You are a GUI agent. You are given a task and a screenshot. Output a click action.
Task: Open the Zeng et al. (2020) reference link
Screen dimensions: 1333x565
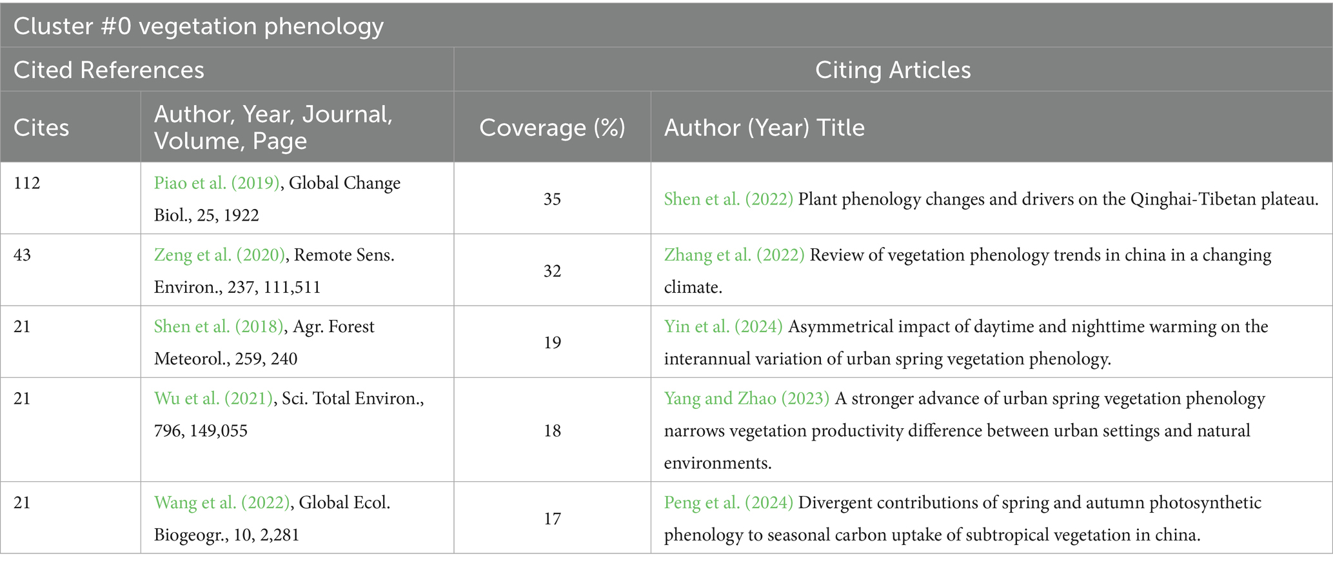pos(219,255)
